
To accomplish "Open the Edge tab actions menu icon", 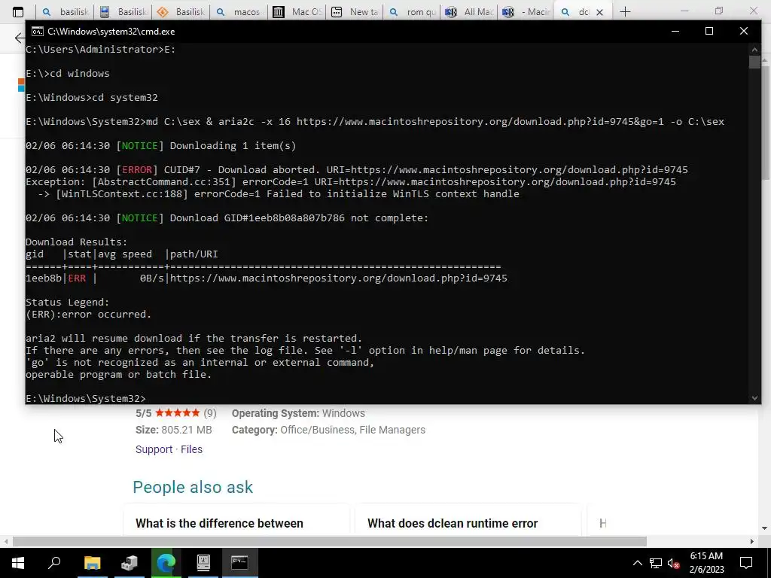I will [18, 12].
